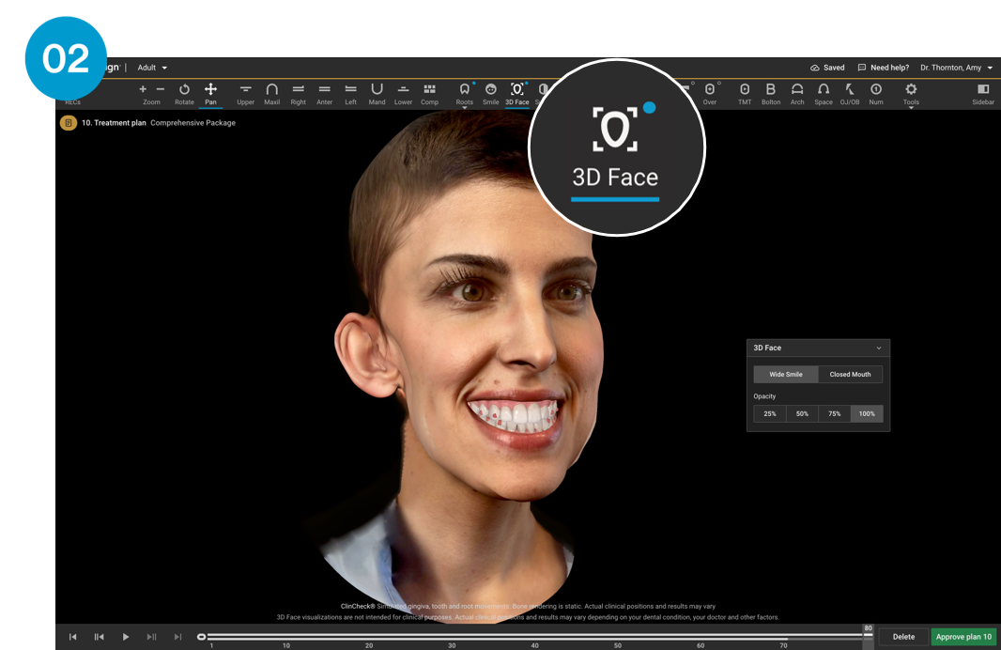Select the Closed Mouth option
Viewport: 1001px width, 650px height.
click(x=851, y=374)
